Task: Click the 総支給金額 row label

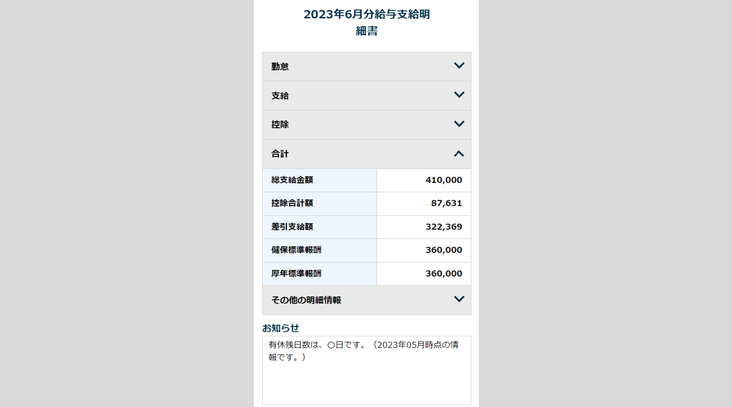Action: tap(292, 180)
